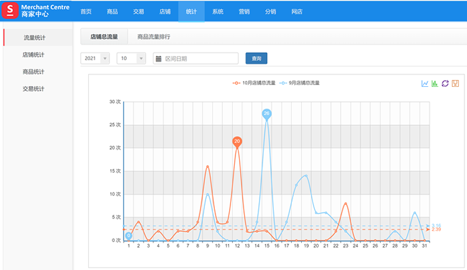Click blue peak marker labeled 26
This screenshot has width=467, height=270.
click(x=266, y=114)
